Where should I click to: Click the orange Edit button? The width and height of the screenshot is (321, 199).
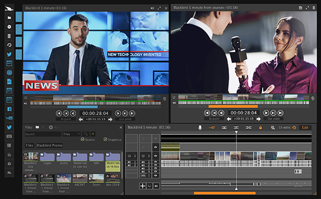tap(305, 127)
